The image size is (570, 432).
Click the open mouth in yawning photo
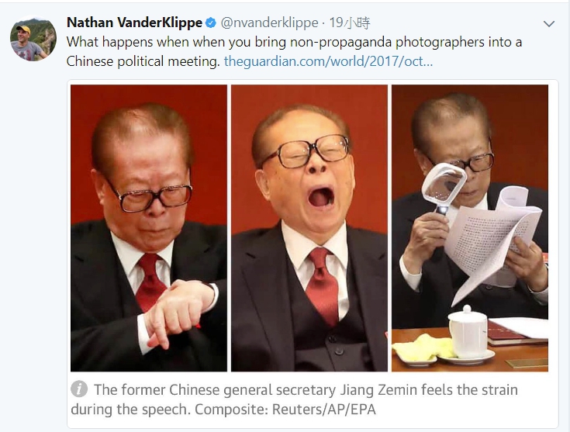(321, 197)
